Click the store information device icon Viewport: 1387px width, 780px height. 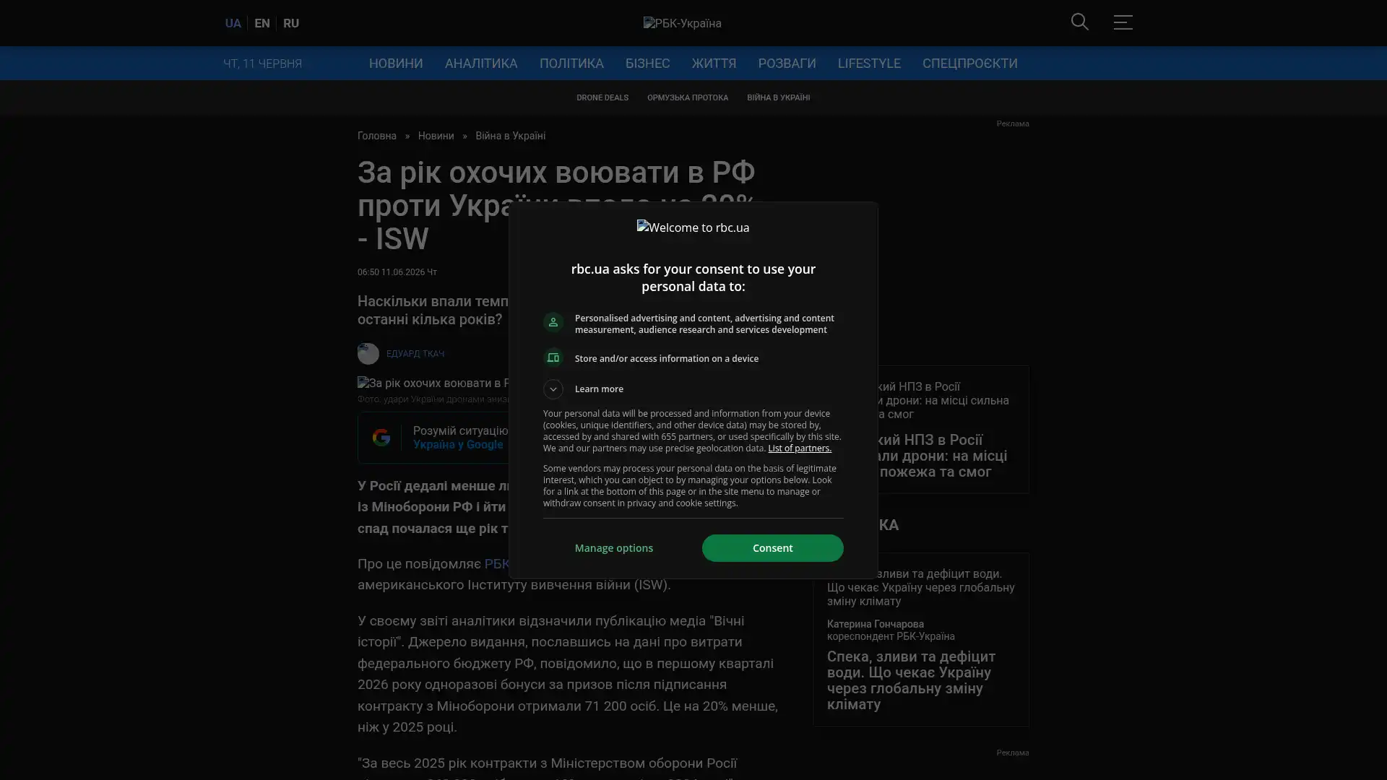click(553, 358)
